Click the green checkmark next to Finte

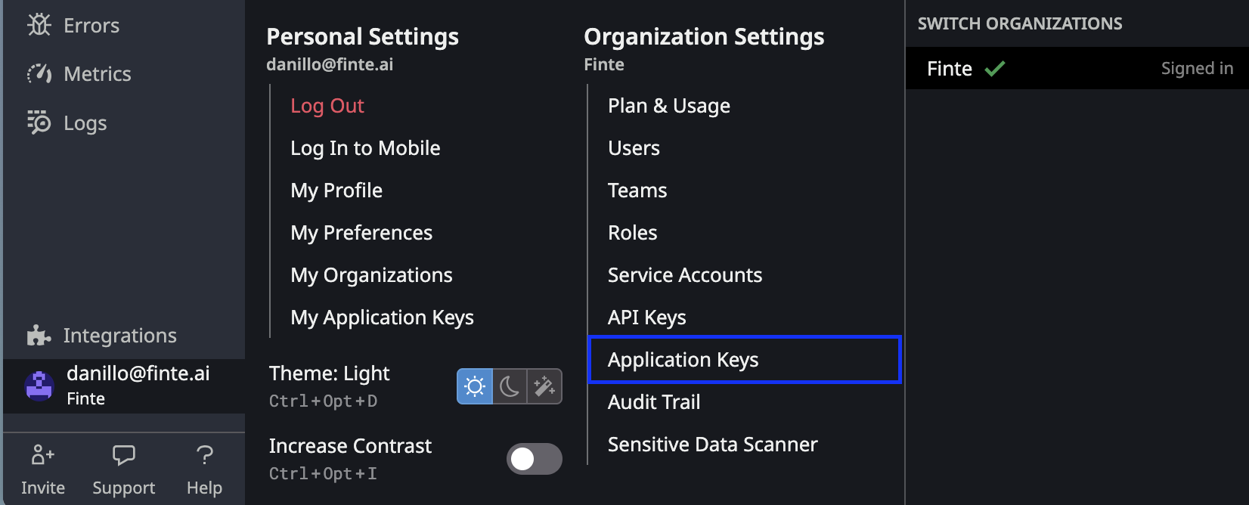click(x=995, y=69)
